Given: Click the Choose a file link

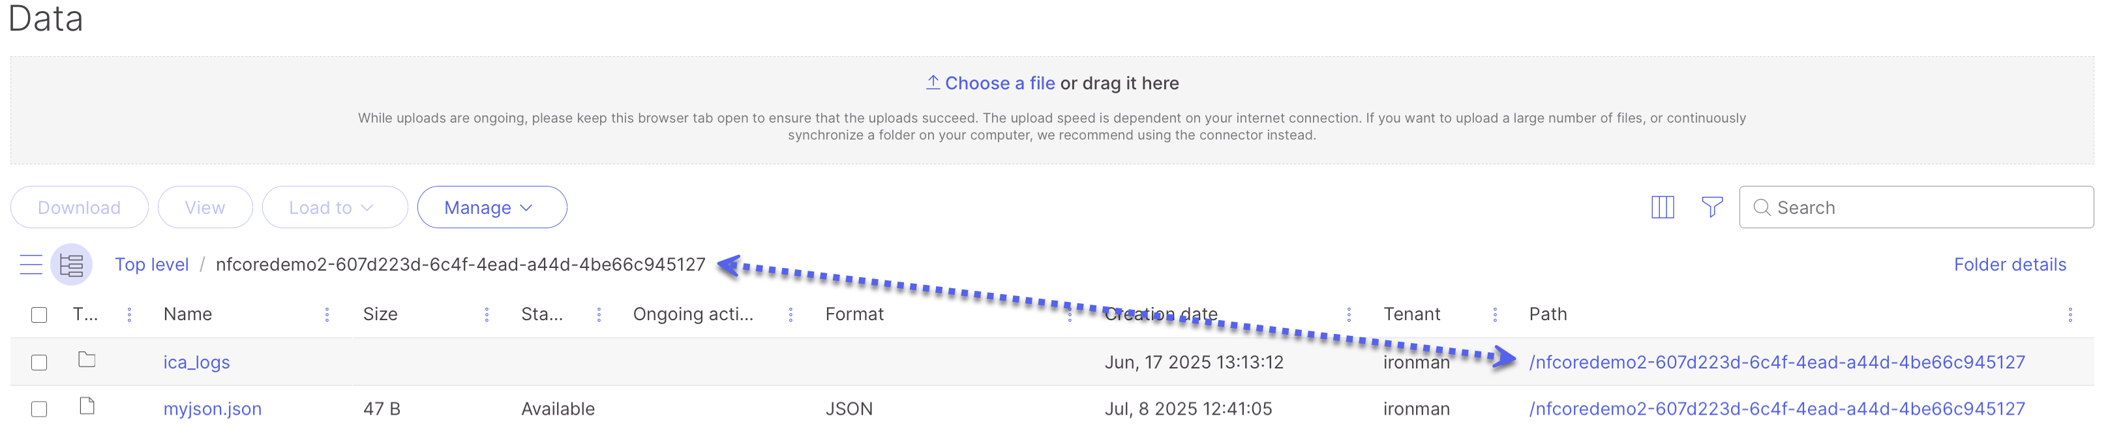Looking at the screenshot, I should point(999,83).
